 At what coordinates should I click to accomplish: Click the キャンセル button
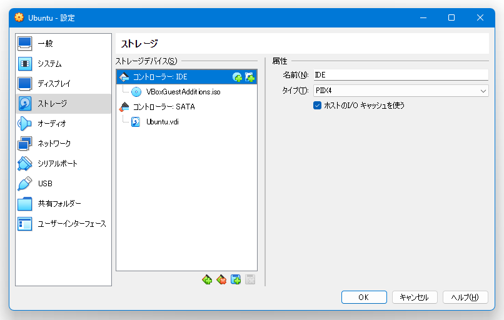[x=415, y=297]
